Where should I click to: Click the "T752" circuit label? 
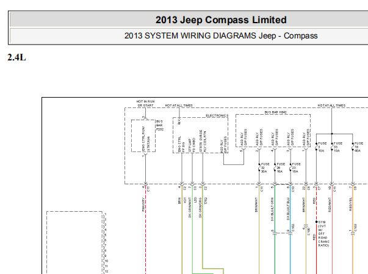click(206, 201)
